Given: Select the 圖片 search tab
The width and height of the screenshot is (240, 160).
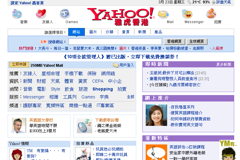Looking at the screenshot, I should pos(93,32).
